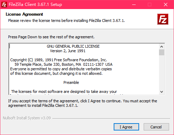Click the license scrollbar up arrow
The image size is (174, 135).
tap(161, 47)
